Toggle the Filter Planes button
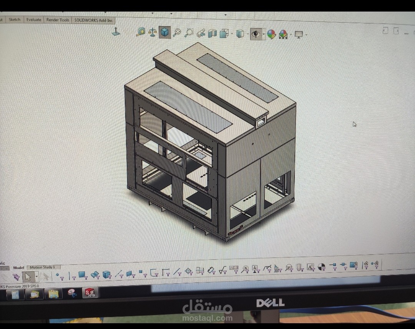 [131, 274]
